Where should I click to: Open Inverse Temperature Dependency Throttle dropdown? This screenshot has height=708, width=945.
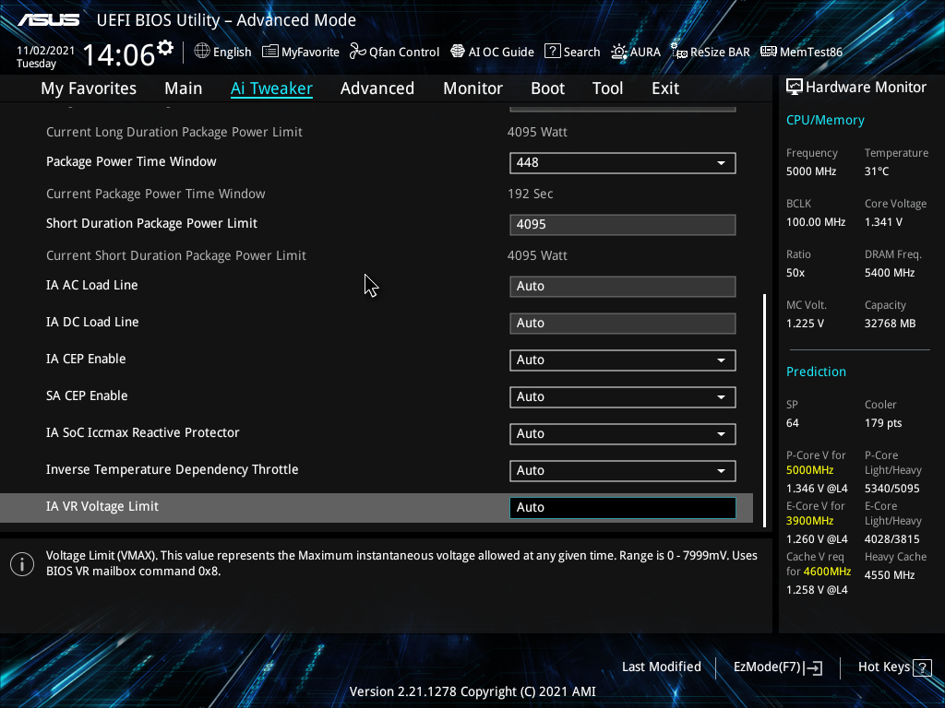coord(623,471)
